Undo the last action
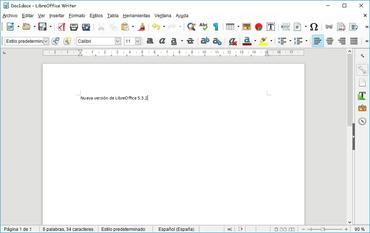 pos(156,26)
